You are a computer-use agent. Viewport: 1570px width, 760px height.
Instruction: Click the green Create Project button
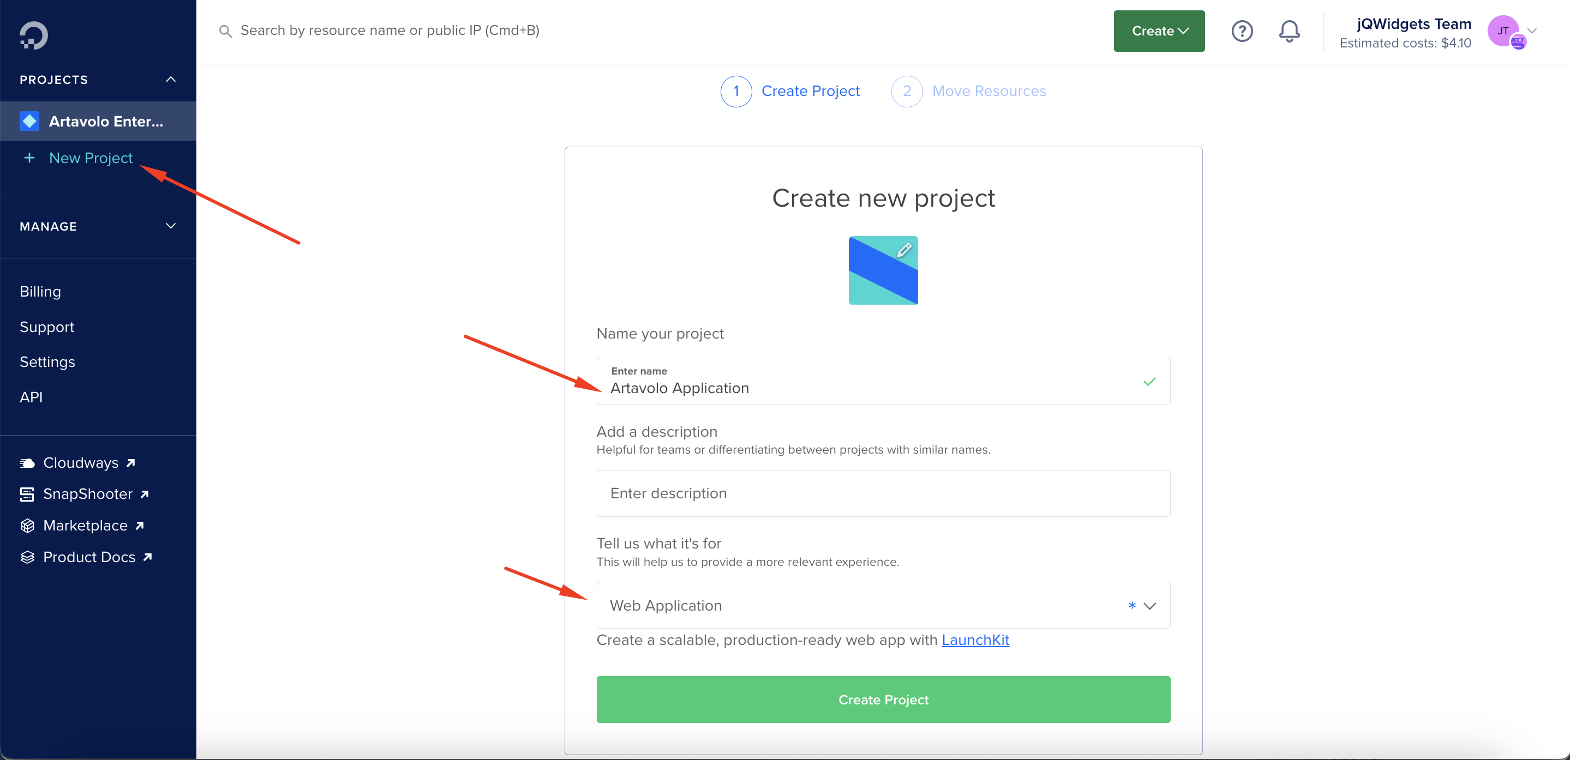point(883,699)
